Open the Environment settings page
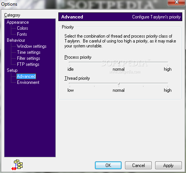The height and width of the screenshot is (173, 186). (x=28, y=82)
